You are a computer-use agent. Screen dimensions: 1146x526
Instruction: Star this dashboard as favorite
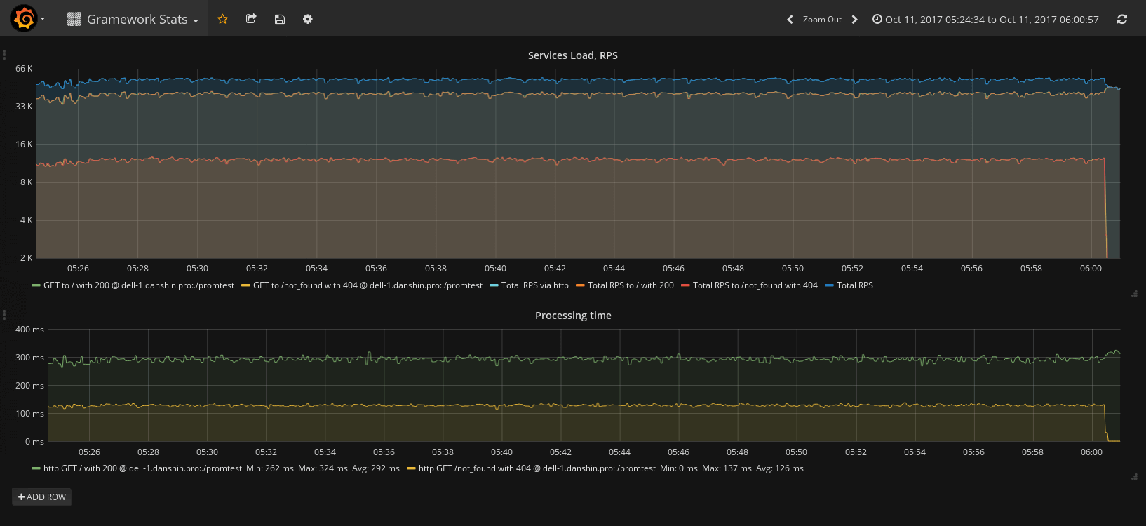[x=222, y=19]
